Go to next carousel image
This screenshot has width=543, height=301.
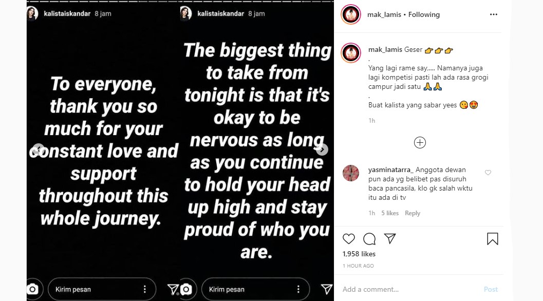pos(322,149)
